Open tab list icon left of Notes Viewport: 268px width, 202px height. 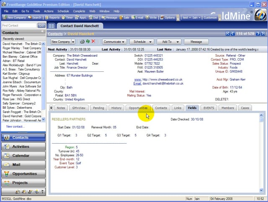click(x=51, y=108)
